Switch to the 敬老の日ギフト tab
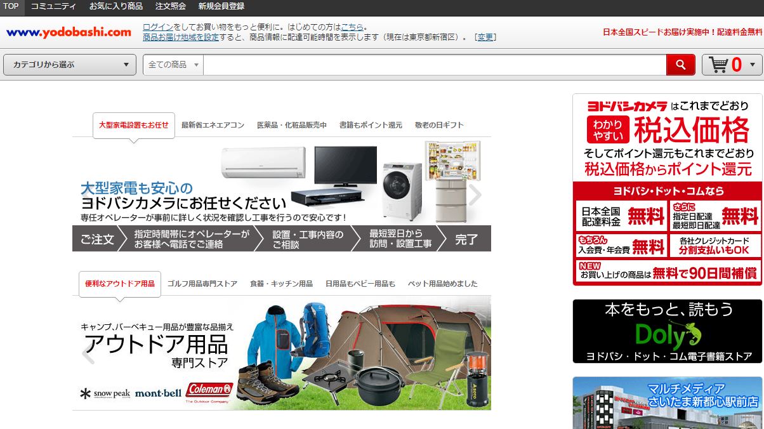This screenshot has height=429, width=764. (439, 125)
